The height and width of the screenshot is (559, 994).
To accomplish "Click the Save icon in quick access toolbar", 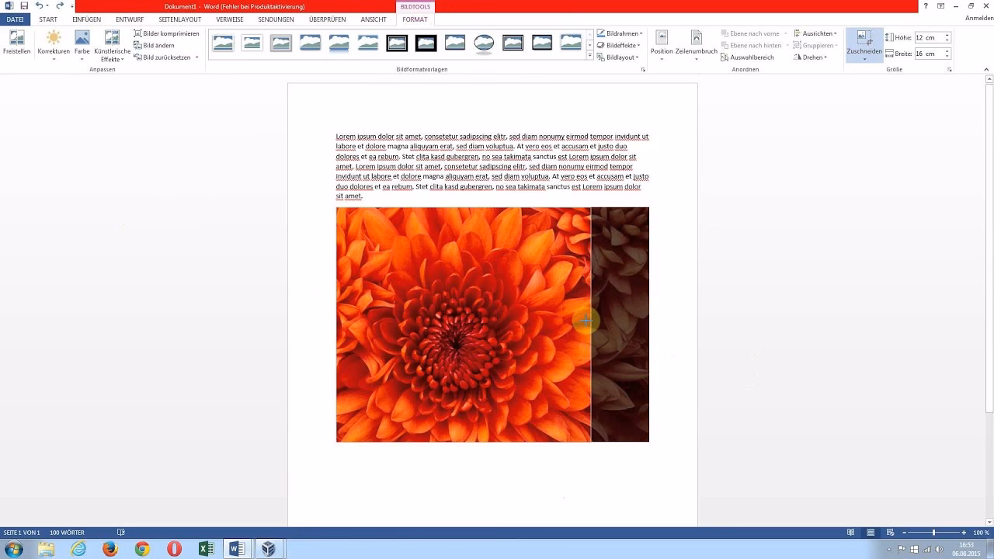I will pyautogui.click(x=24, y=6).
